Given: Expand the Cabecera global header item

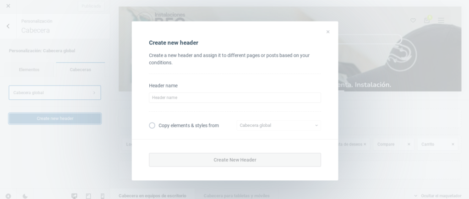Looking at the screenshot, I should pos(55,92).
